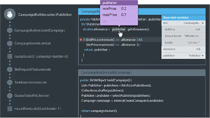The image size is (210, 118).
Task: Click the internalCreateCamapain(candidate) code line
Action: click(122, 101)
